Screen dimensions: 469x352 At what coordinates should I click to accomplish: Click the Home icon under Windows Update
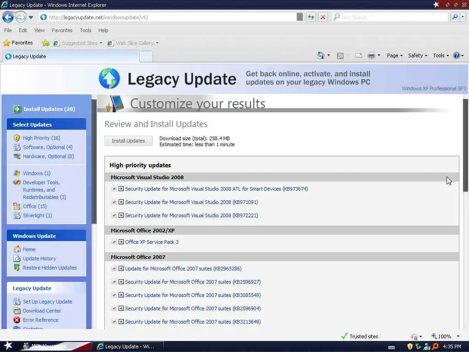(x=17, y=249)
